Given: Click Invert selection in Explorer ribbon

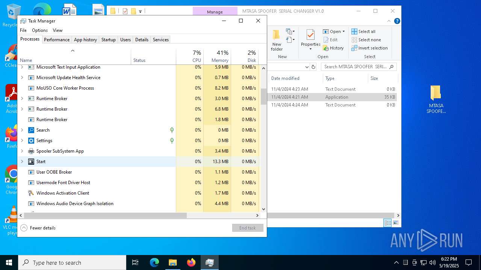Looking at the screenshot, I should coord(370,48).
